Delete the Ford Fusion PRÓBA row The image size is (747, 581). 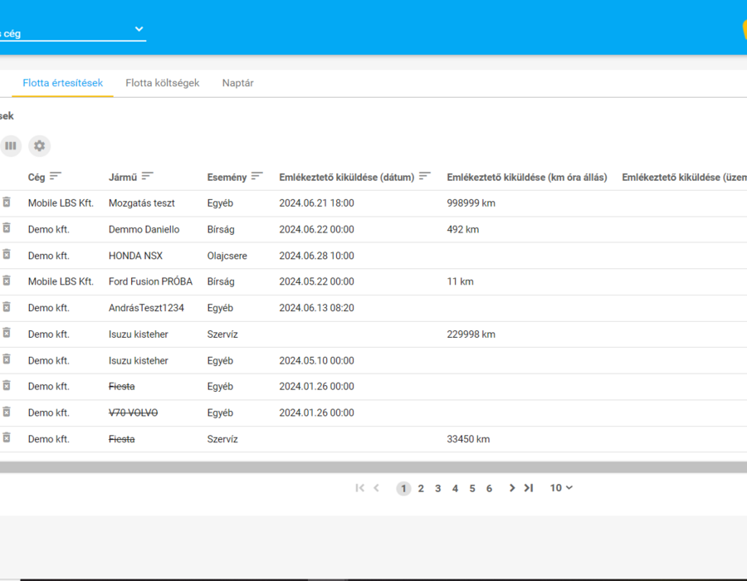coord(7,281)
